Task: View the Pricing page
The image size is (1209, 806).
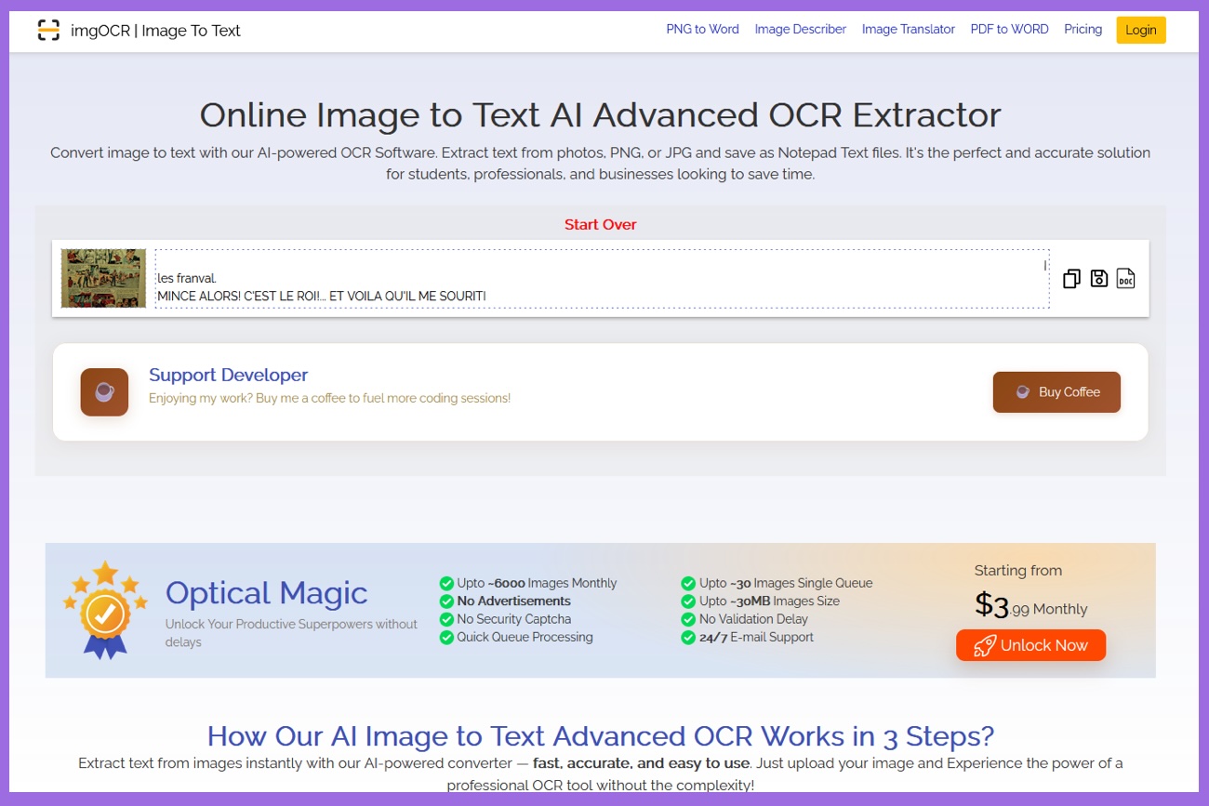Action: [x=1083, y=30]
